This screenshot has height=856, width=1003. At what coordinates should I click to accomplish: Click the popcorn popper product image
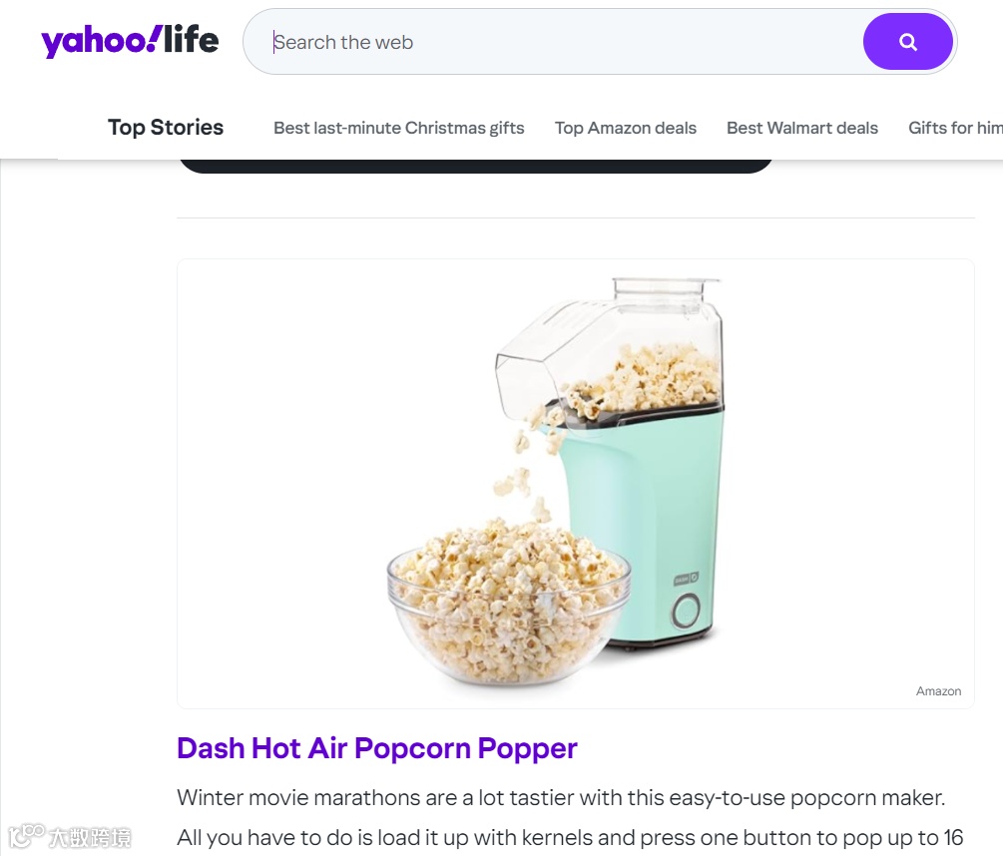576,483
